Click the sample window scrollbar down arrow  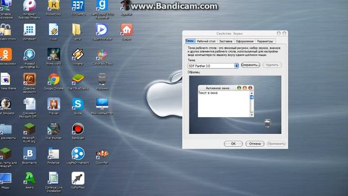pos(252,115)
